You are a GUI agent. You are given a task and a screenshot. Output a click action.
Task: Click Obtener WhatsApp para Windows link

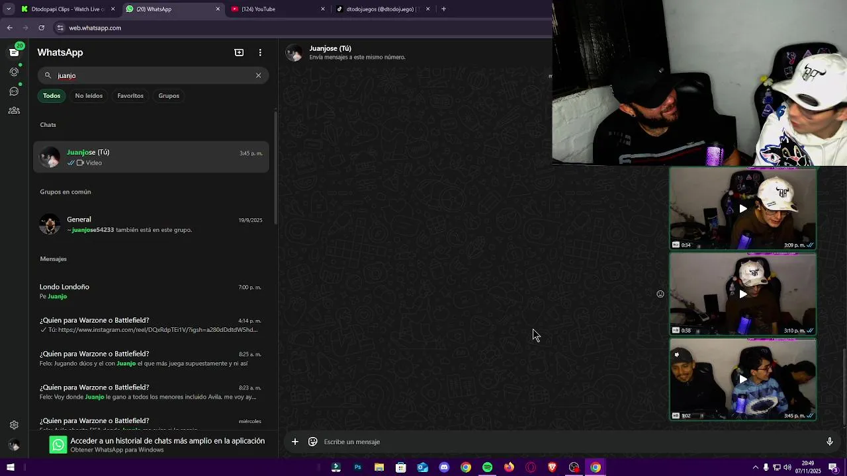pos(117,450)
